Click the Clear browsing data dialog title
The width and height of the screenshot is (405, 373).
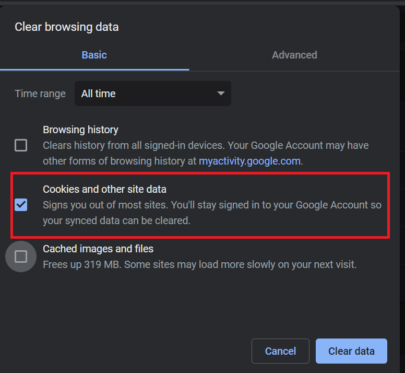pyautogui.click(x=66, y=27)
